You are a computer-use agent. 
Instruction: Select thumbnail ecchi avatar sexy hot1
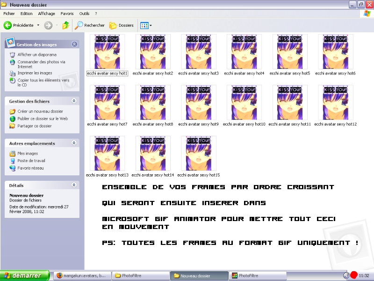108,52
